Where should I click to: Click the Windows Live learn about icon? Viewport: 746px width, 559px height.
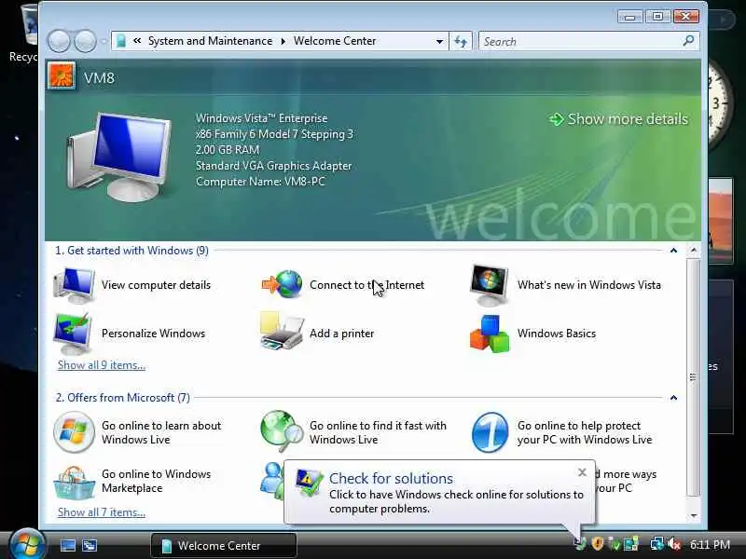point(74,432)
